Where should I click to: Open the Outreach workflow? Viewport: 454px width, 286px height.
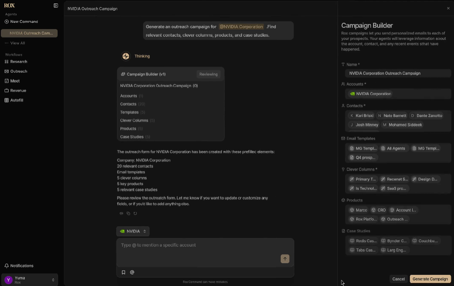coord(18,71)
